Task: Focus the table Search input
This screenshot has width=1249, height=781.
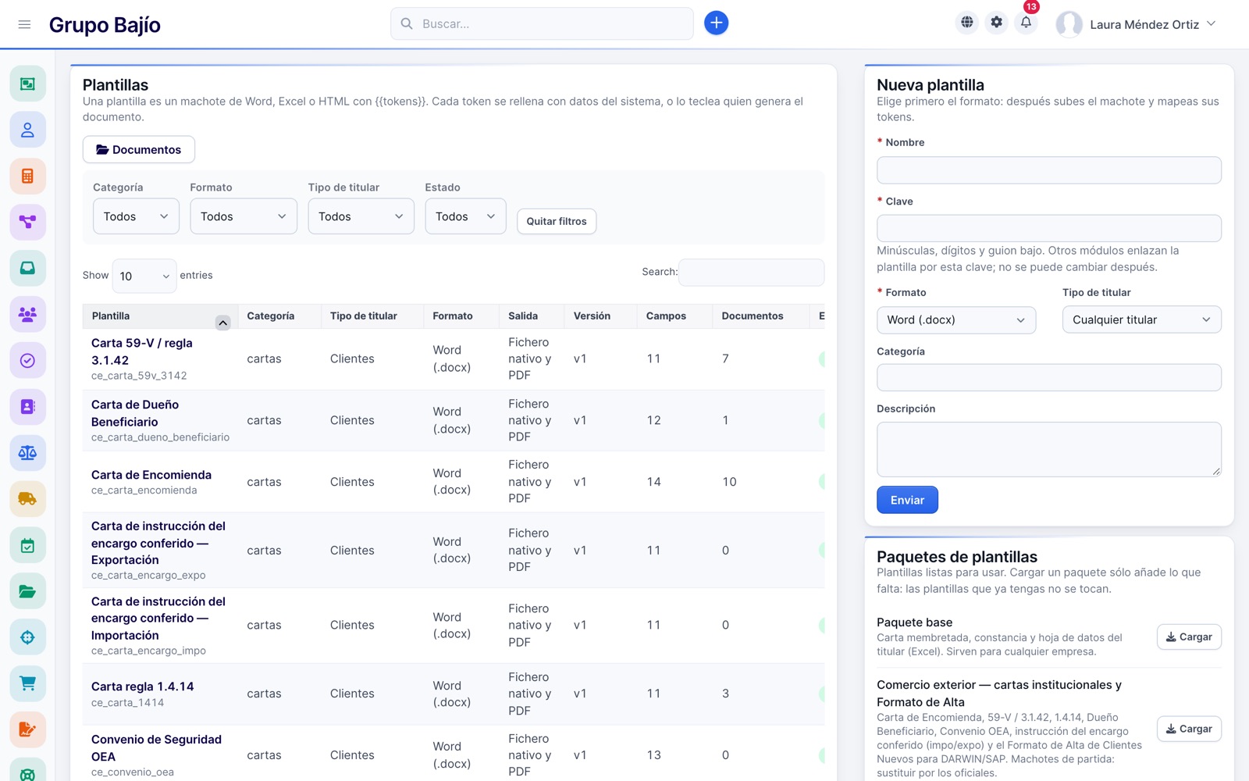Action: 751,272
